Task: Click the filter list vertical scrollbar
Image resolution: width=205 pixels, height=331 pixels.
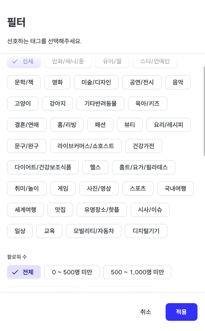Action: click(x=204, y=111)
